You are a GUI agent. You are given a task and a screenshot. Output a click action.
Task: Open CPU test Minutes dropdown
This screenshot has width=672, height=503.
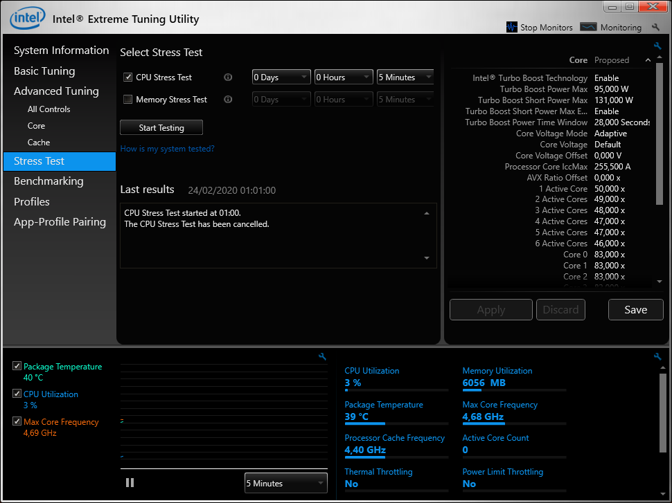click(x=405, y=77)
